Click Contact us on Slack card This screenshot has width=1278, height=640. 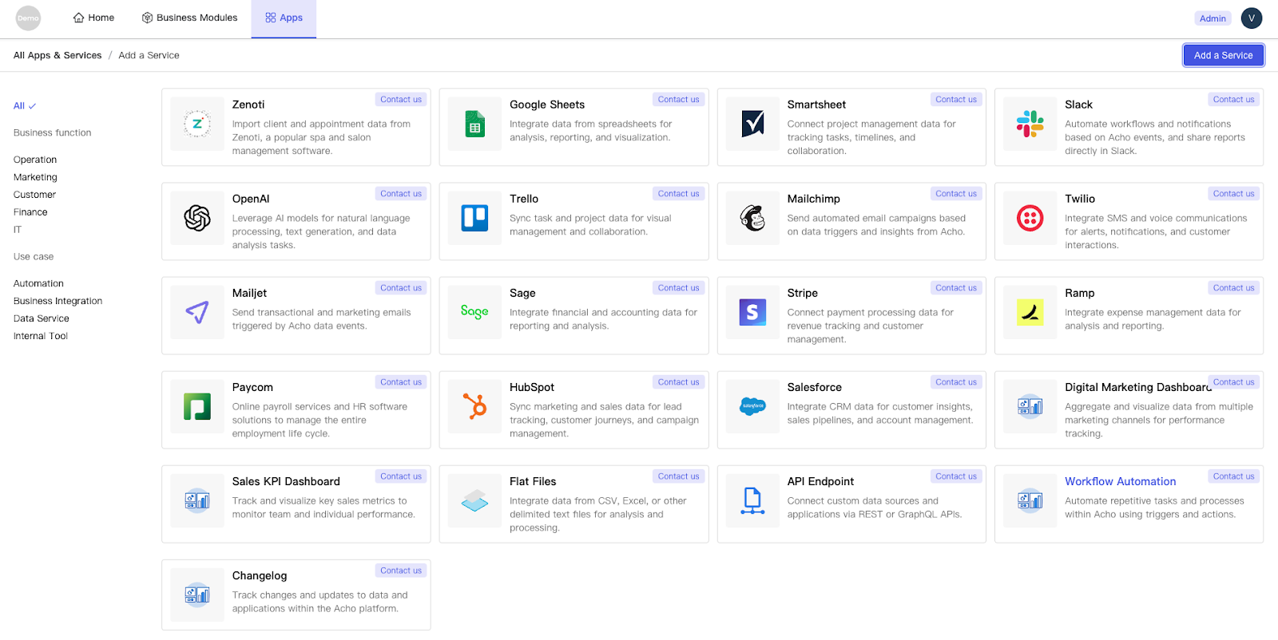[x=1233, y=100]
